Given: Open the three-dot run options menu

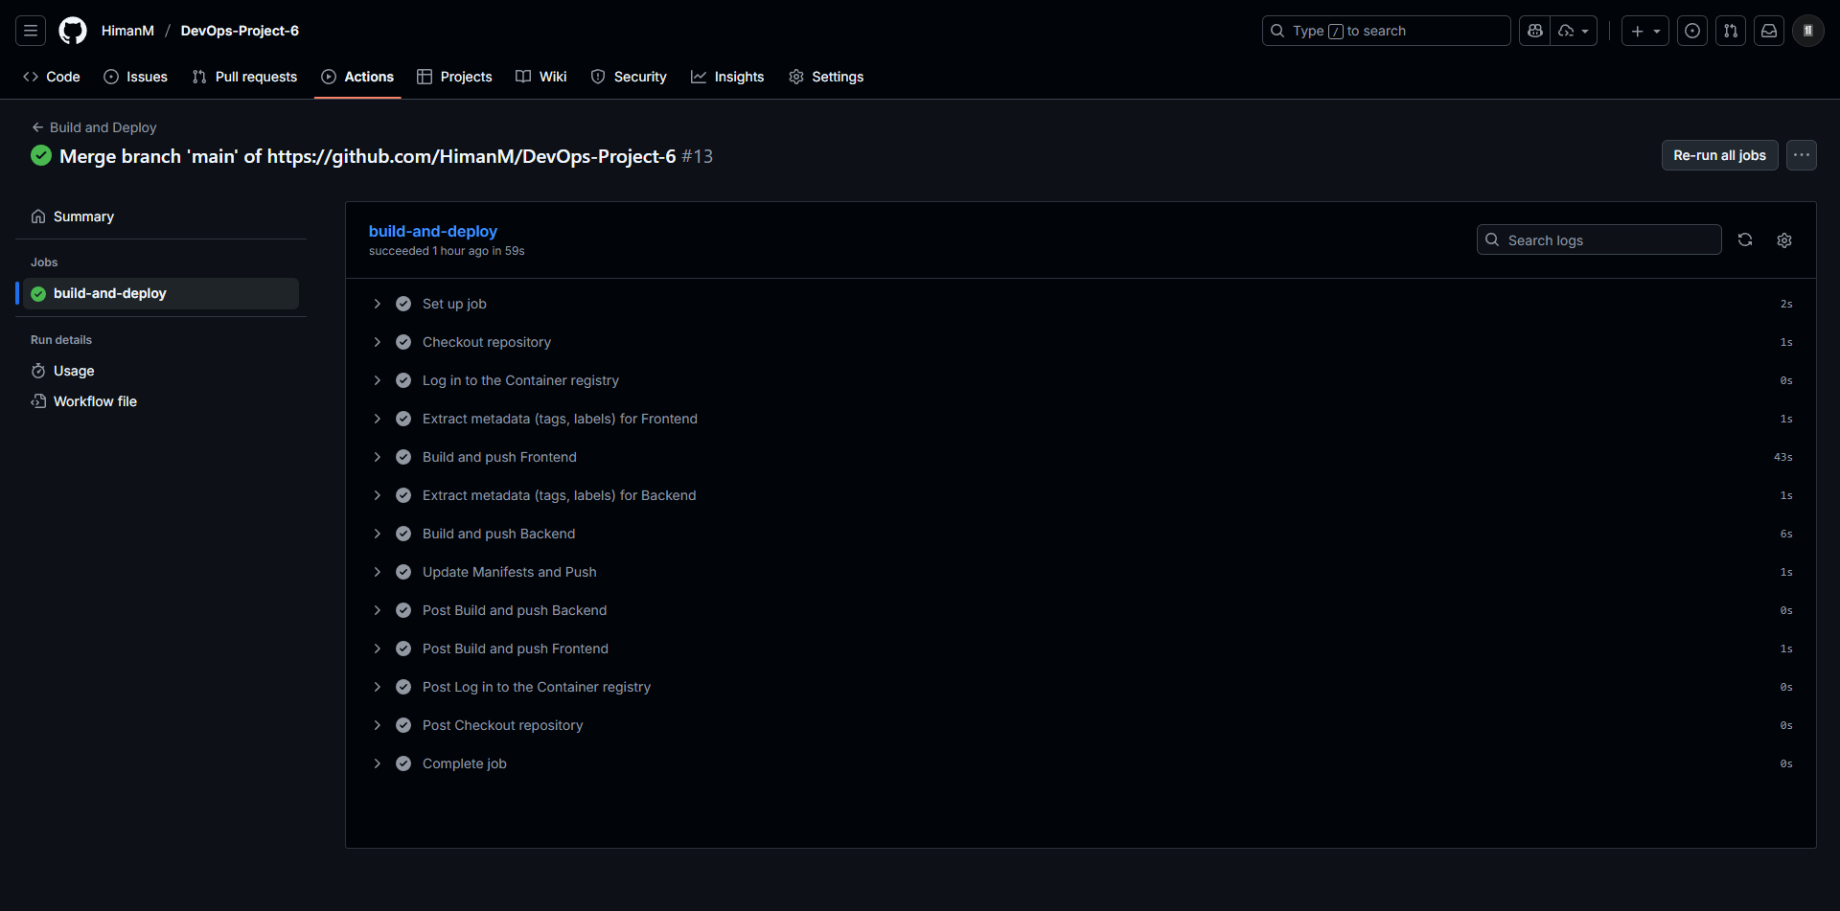Looking at the screenshot, I should [1802, 155].
